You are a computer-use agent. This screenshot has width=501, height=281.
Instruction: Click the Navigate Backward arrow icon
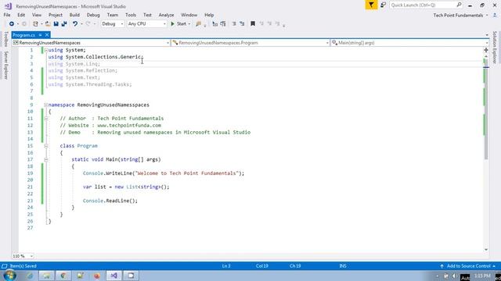pyautogui.click(x=12, y=24)
